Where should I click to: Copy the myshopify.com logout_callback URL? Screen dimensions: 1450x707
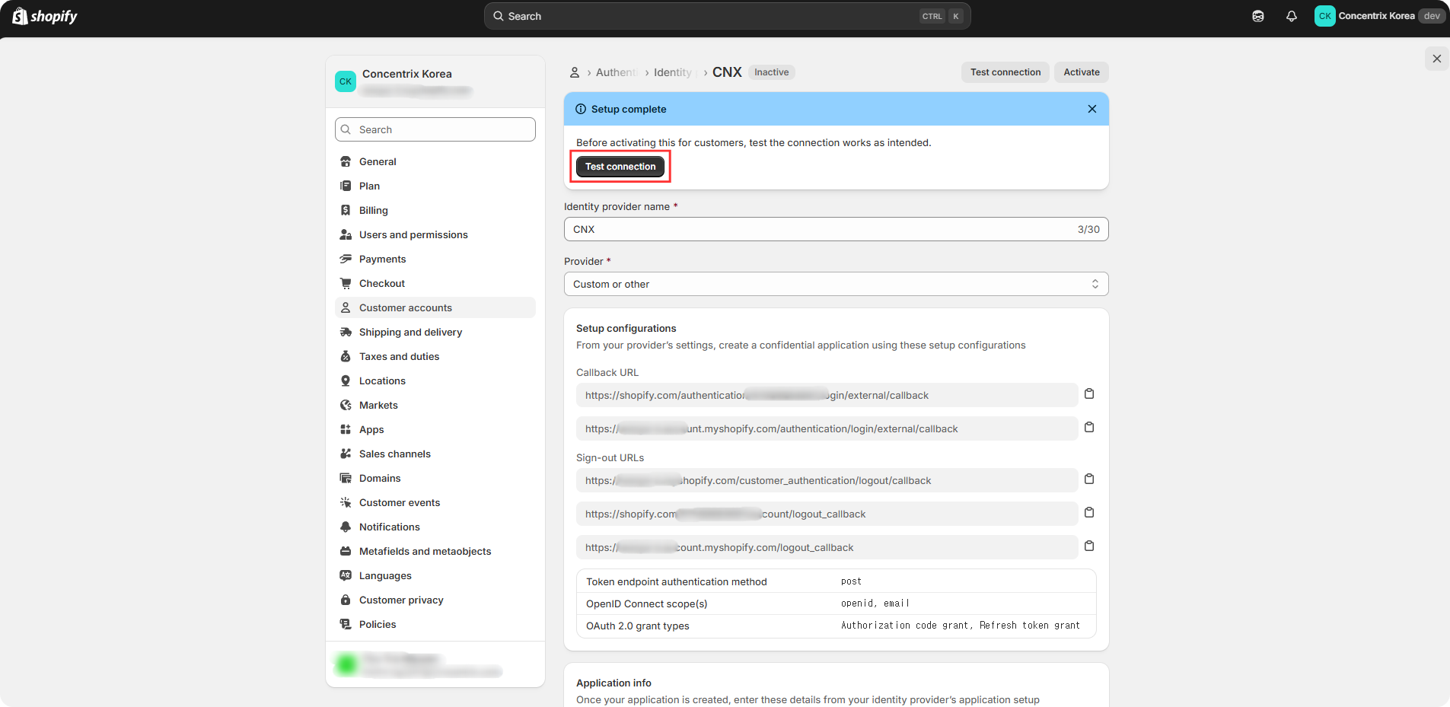click(x=1089, y=546)
